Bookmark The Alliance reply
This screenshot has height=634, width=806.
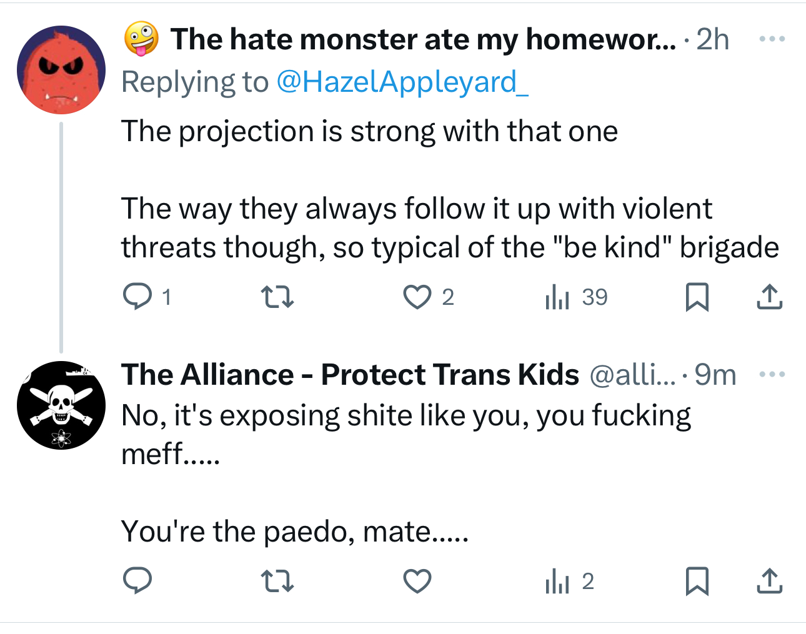[x=697, y=581]
